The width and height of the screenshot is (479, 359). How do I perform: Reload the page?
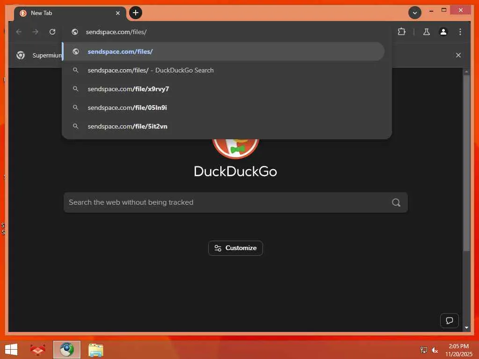coord(52,32)
